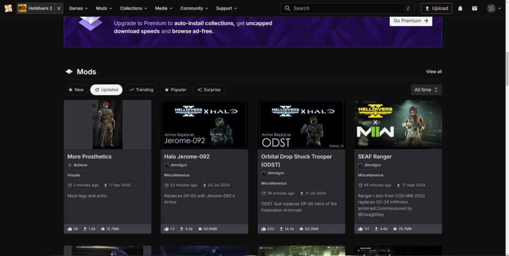This screenshot has width=509, height=256.
Task: Expand the Mods navigation menu
Action: click(x=104, y=8)
